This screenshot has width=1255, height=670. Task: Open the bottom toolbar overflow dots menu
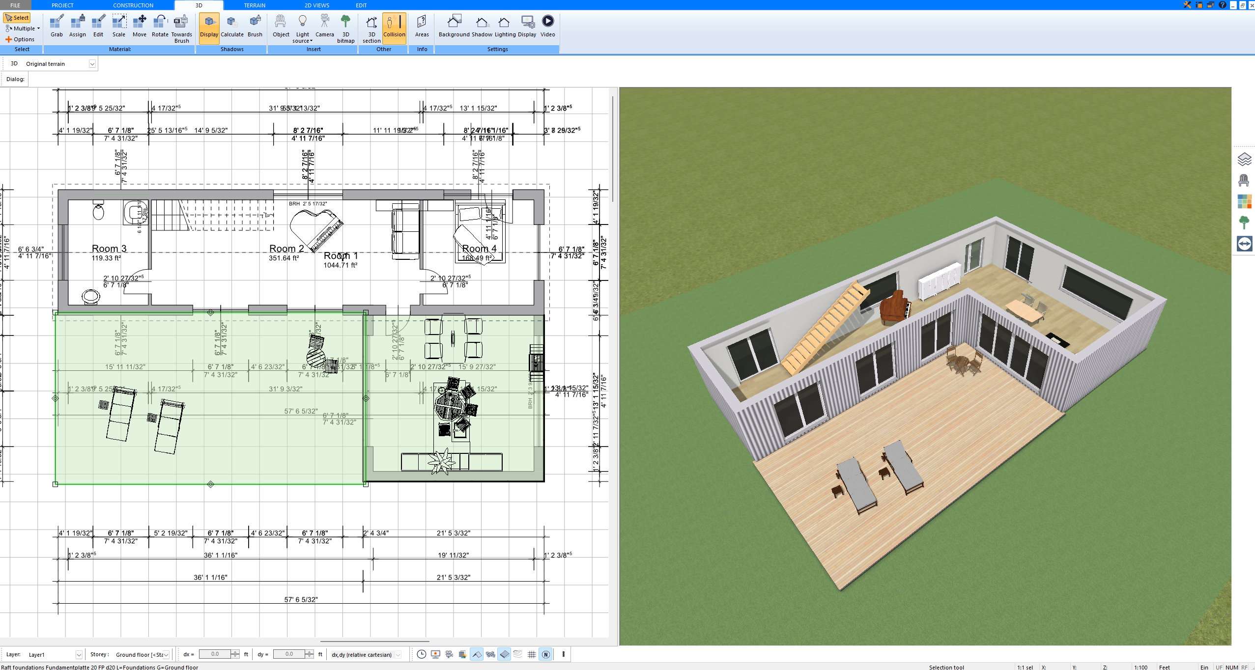563,654
